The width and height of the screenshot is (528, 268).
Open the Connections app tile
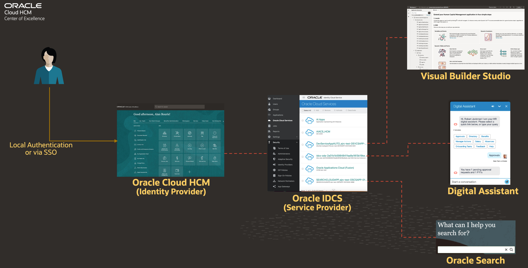click(x=177, y=134)
